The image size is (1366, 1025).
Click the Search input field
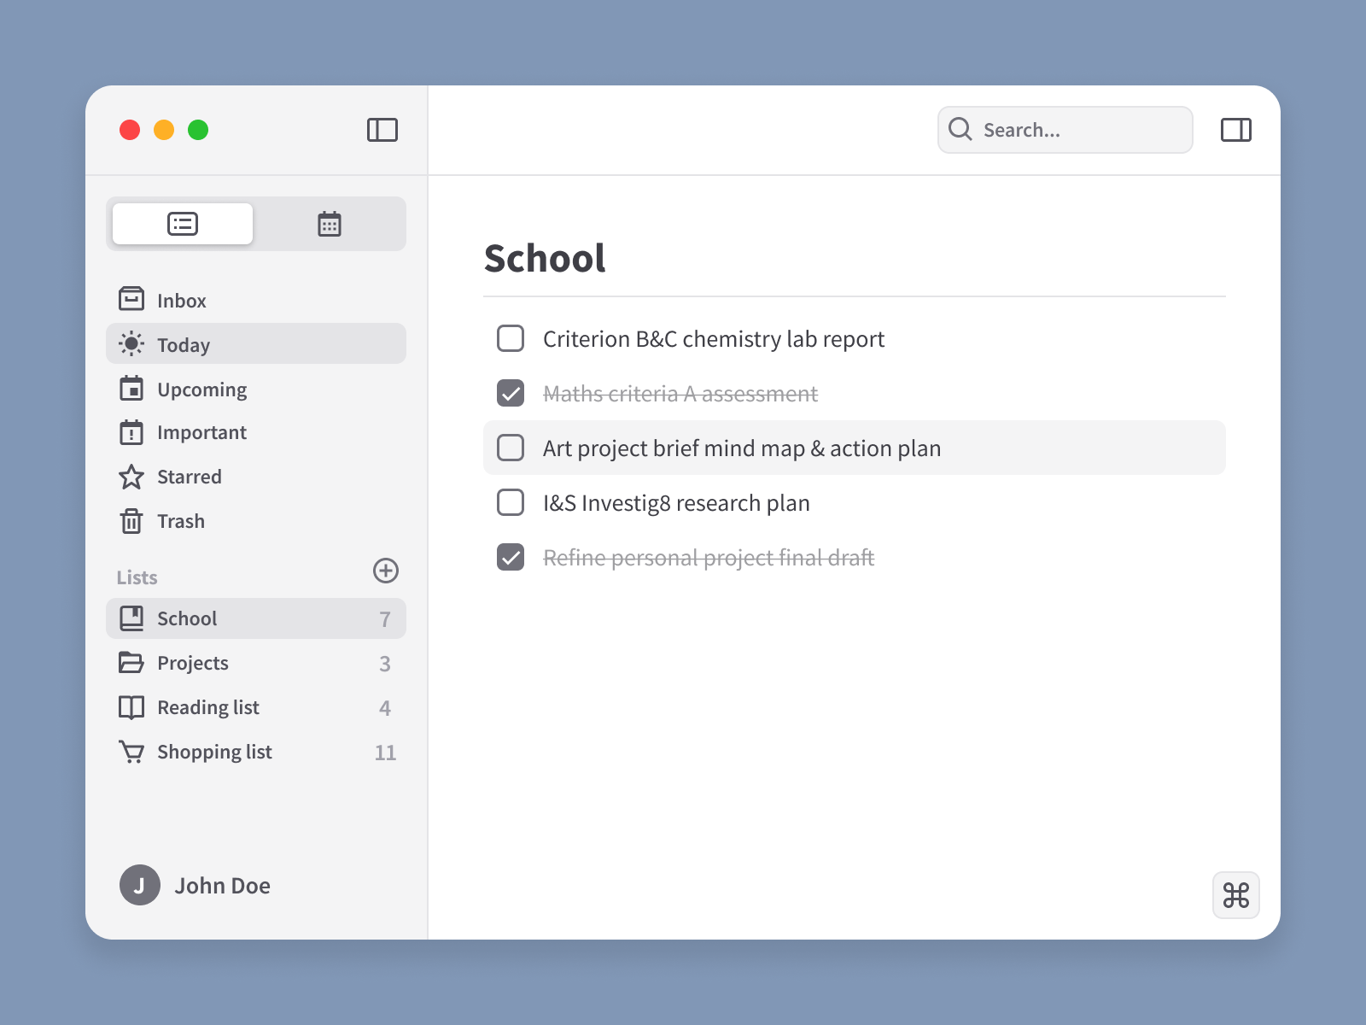(1065, 130)
